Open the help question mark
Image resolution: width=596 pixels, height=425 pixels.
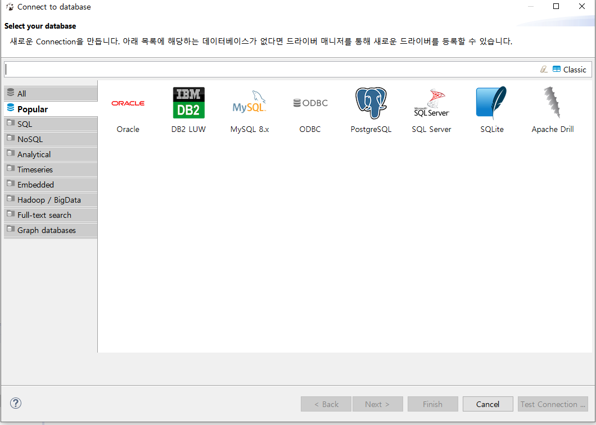click(16, 403)
